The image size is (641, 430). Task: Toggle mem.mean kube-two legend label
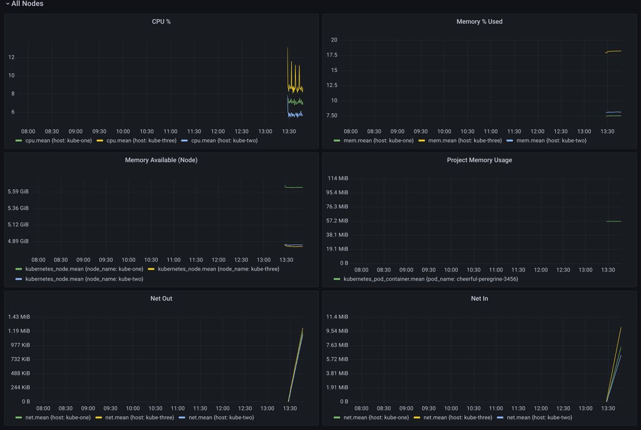546,140
